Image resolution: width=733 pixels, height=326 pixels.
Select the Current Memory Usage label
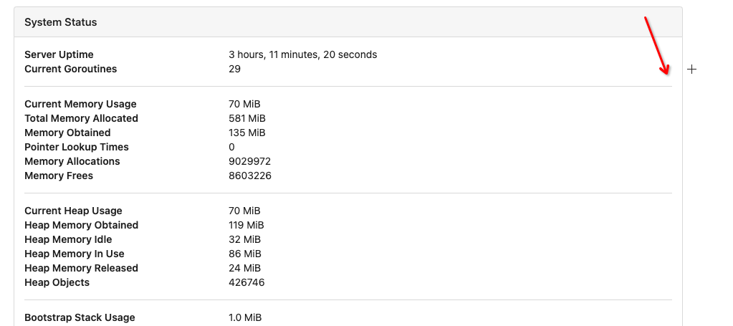80,104
